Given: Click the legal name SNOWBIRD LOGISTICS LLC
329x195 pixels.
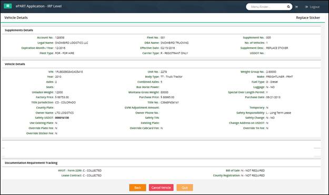Looking at the screenshot, I should coord(72,43).
